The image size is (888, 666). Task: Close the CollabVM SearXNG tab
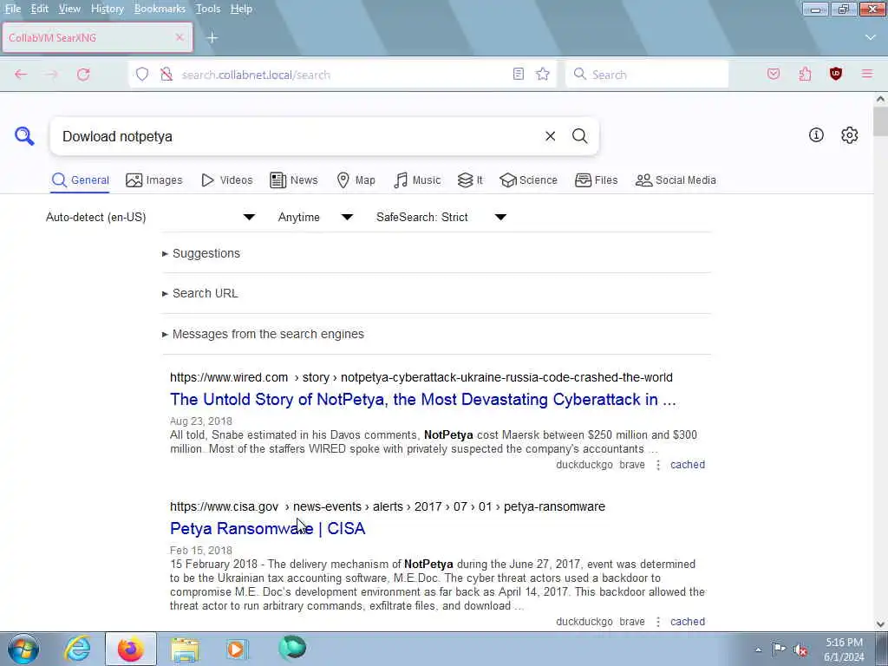[180, 37]
